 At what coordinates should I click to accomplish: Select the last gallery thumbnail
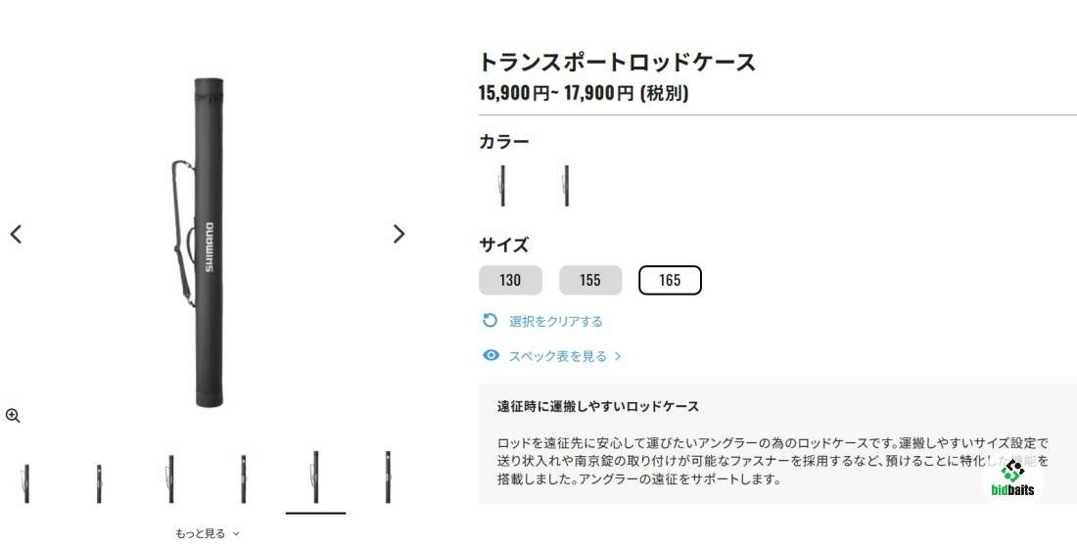click(x=388, y=478)
